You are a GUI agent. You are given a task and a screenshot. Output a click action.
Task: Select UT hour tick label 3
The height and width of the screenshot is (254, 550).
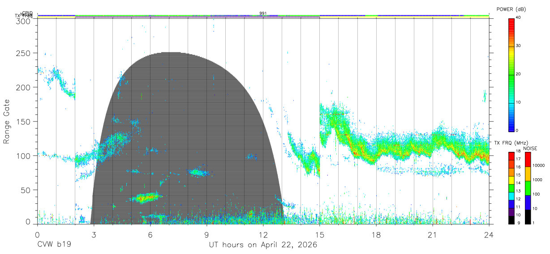tap(94, 235)
